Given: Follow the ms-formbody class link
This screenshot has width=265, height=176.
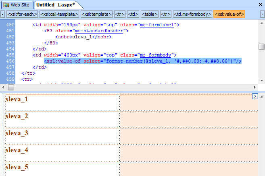Looking at the screenshot, I should pos(155,55).
